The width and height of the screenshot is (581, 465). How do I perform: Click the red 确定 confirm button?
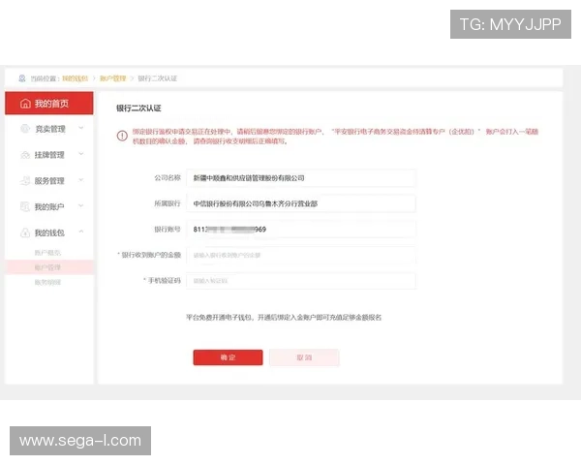pos(228,357)
